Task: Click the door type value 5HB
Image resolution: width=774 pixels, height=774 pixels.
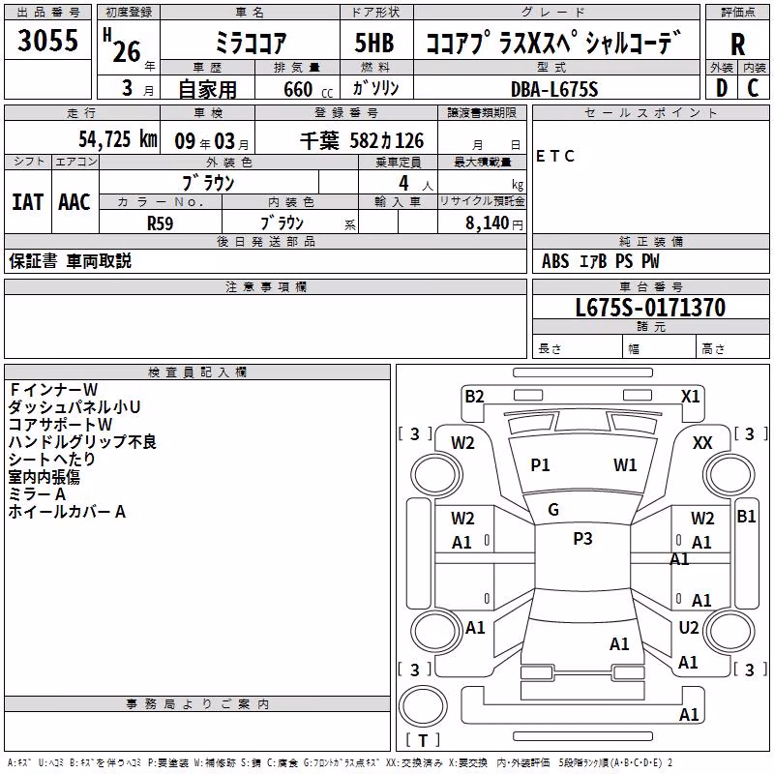Action: tap(374, 43)
